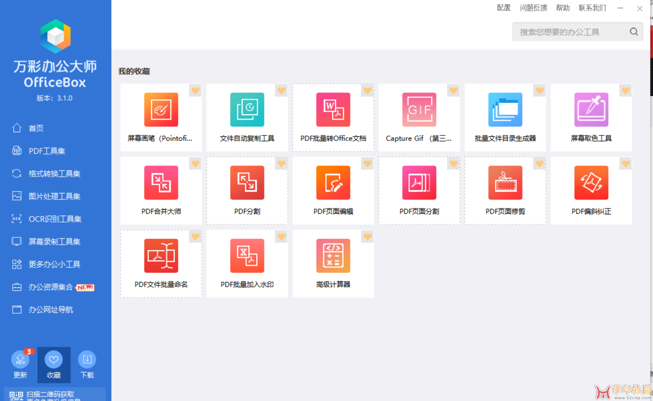Toggle favorite heart on 高级计算器
The width and height of the screenshot is (653, 401).
[x=367, y=237]
